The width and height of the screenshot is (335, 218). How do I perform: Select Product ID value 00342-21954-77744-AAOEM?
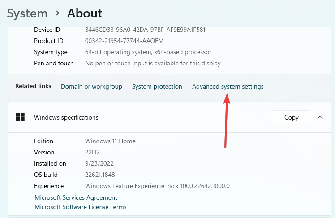pos(125,41)
